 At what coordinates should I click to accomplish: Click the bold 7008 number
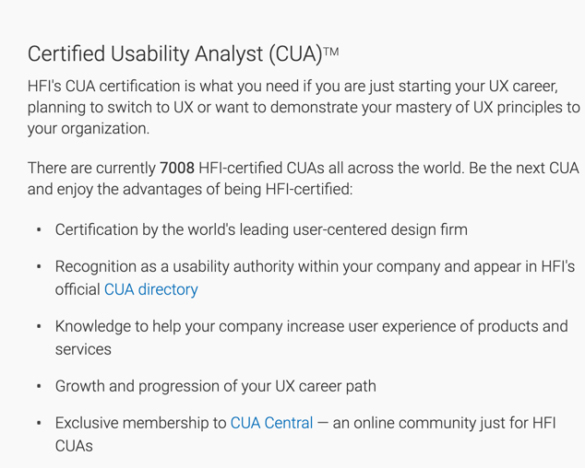click(177, 168)
